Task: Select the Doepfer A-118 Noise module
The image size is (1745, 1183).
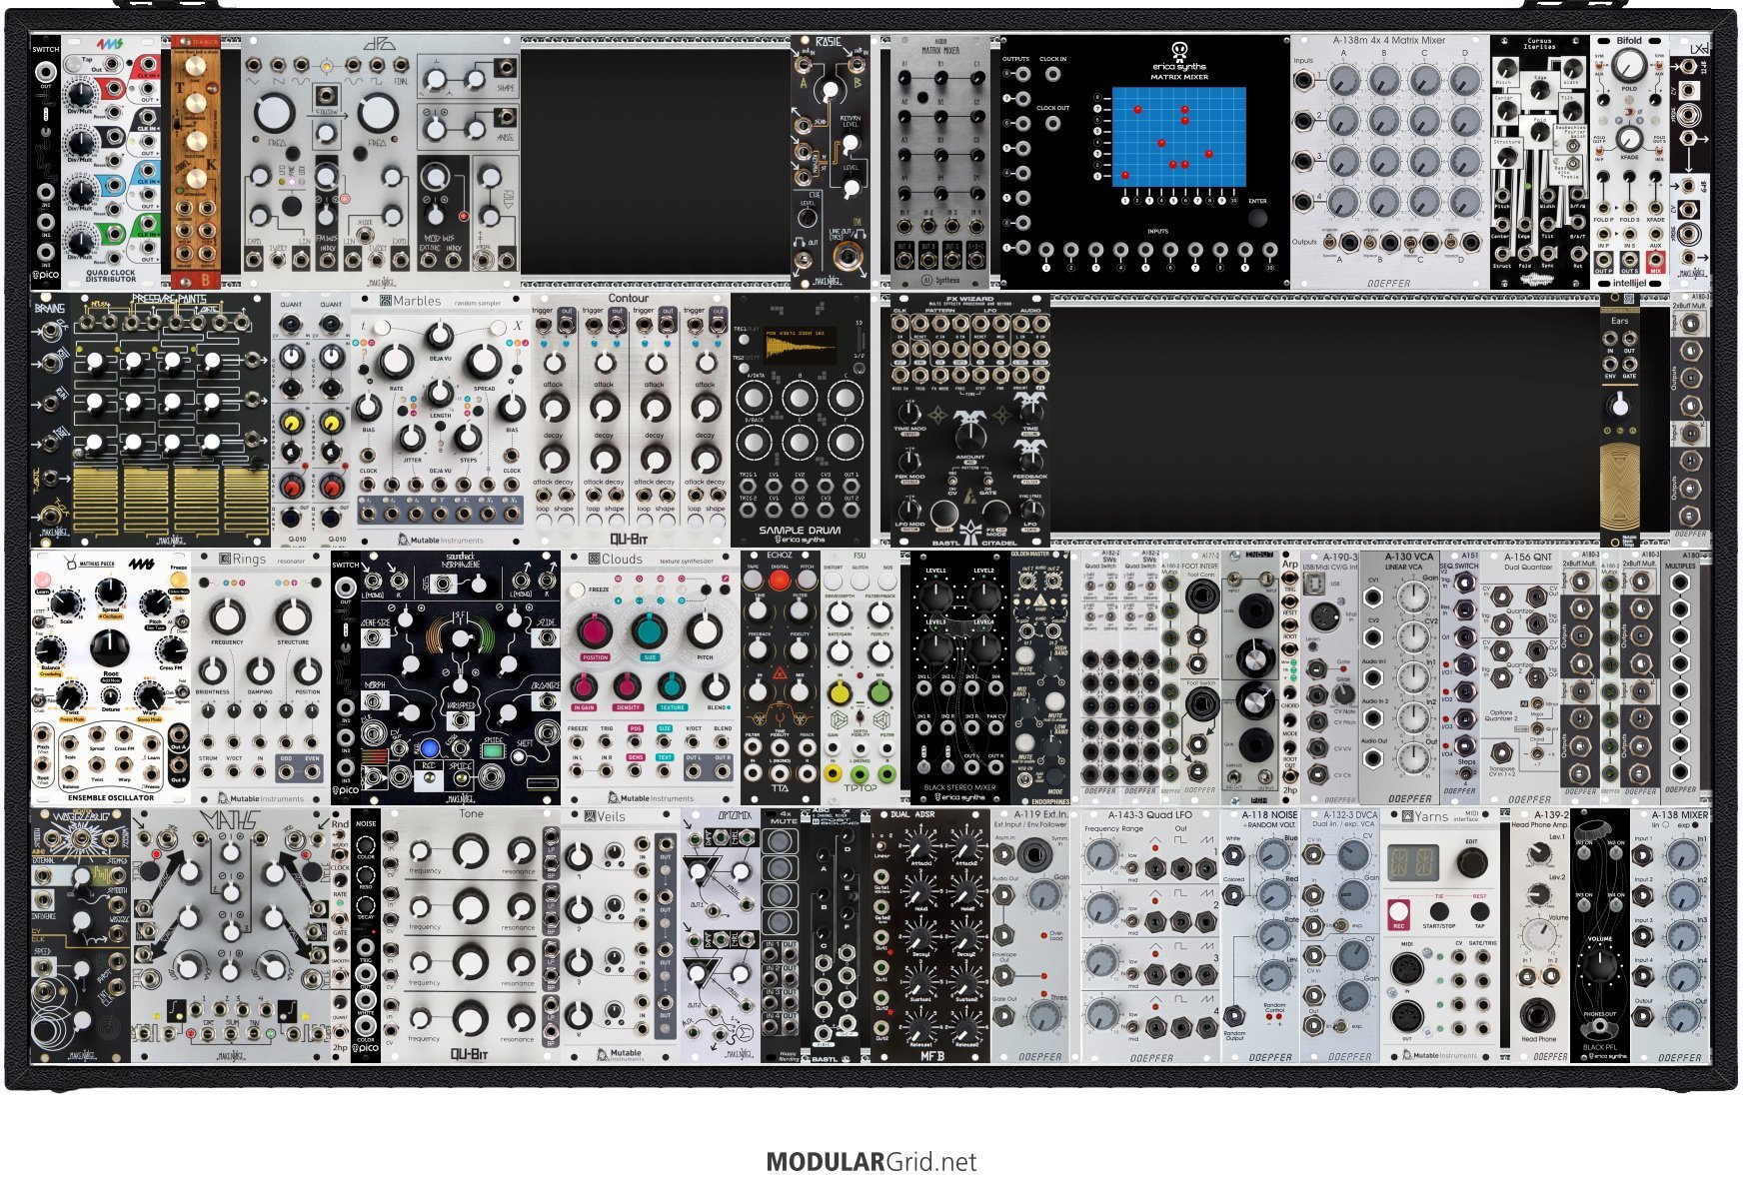Action: tap(1260, 935)
